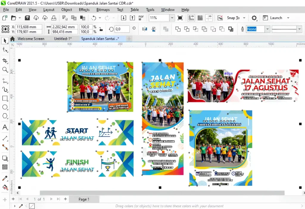305x209 pixels.
Task: Switch to the Untitled-1 tab
Action: [63, 39]
